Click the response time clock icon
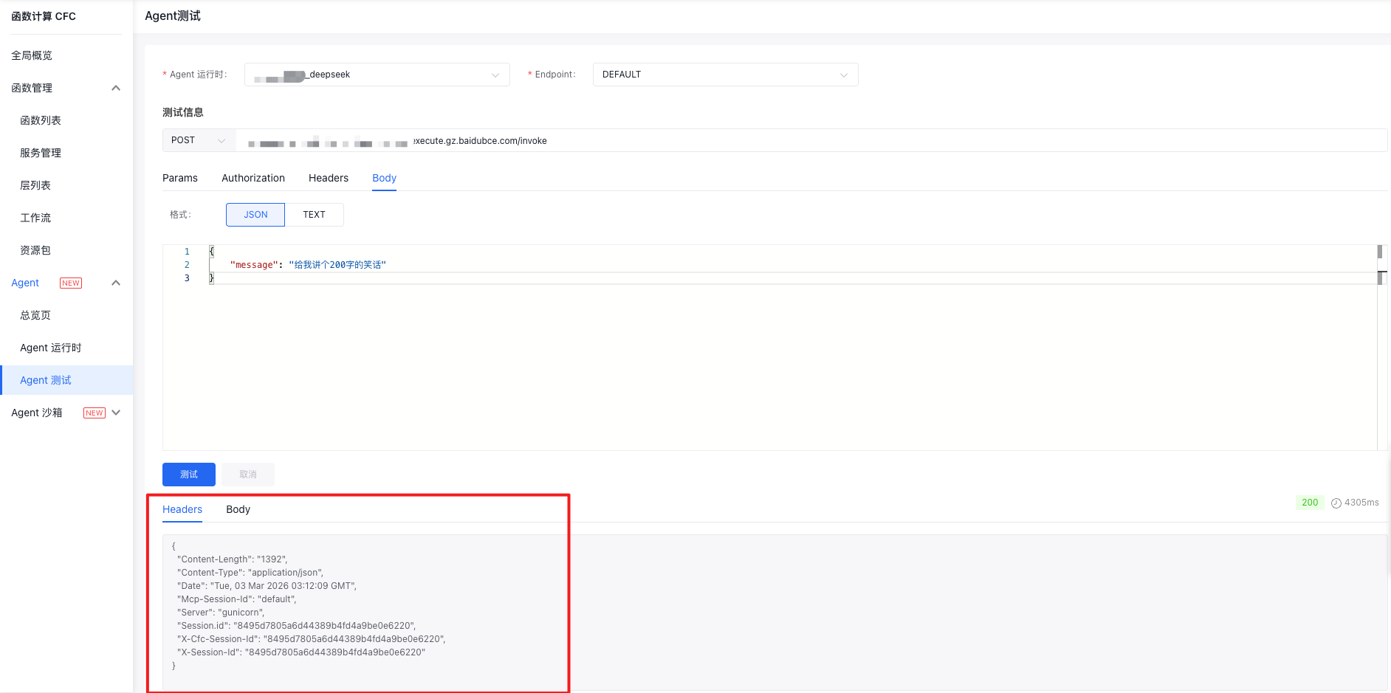Screen dimensions: 1391x693 (1336, 503)
